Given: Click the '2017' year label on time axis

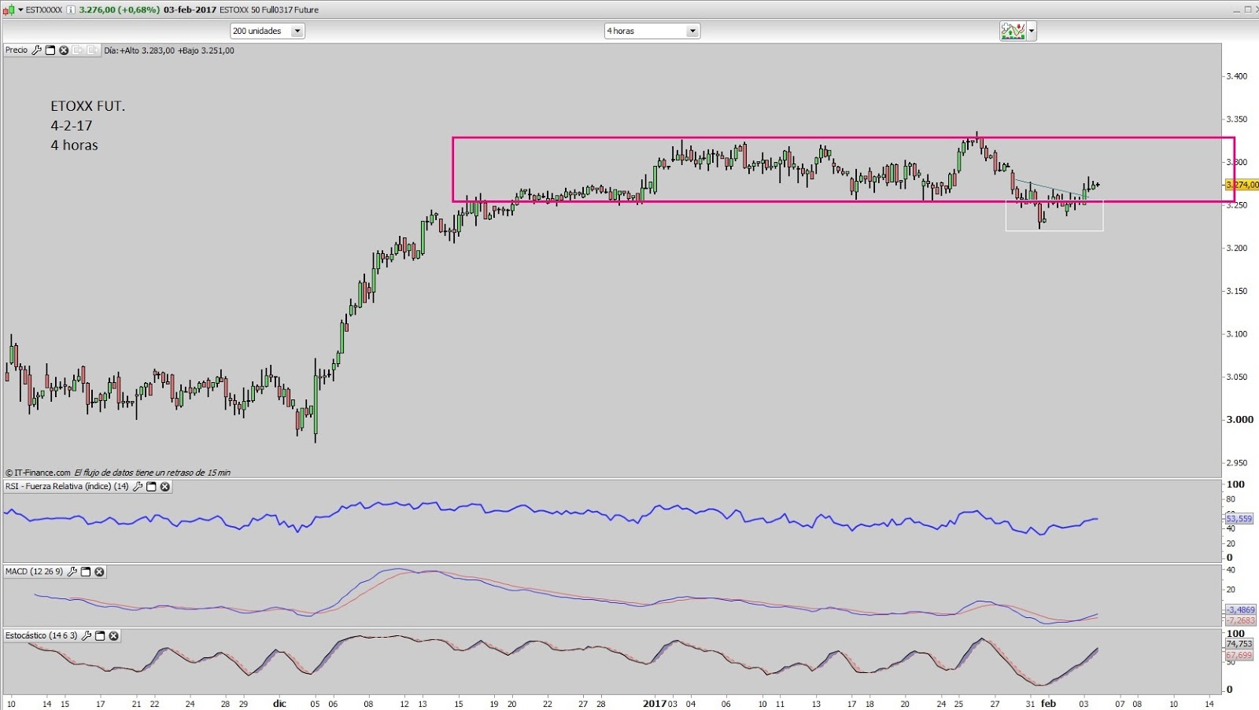Looking at the screenshot, I should click(655, 704).
